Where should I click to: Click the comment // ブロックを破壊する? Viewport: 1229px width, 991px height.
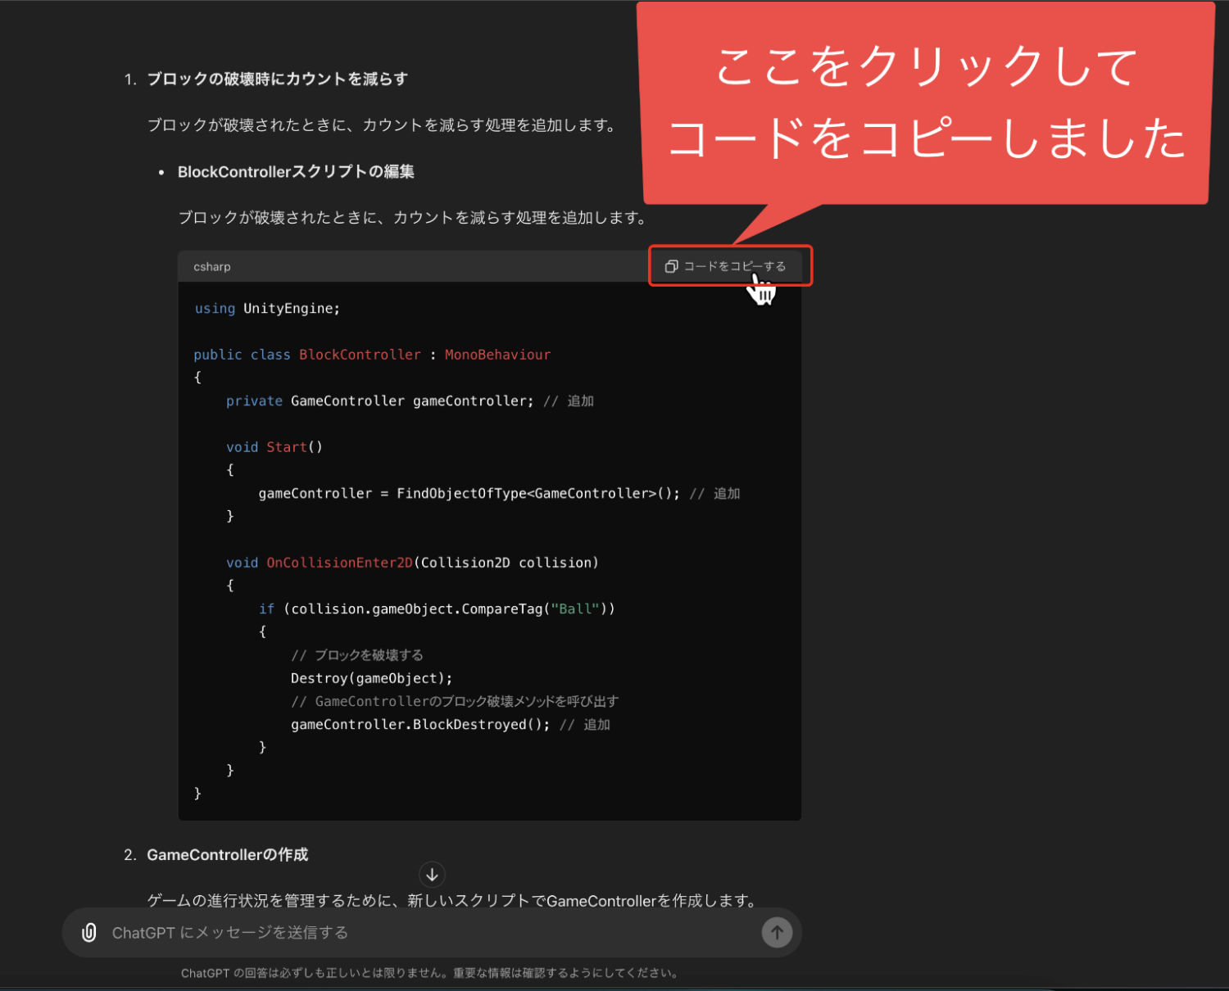pyautogui.click(x=357, y=655)
